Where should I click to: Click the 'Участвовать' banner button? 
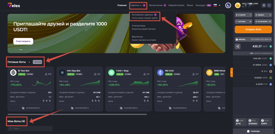click(x=23, y=41)
